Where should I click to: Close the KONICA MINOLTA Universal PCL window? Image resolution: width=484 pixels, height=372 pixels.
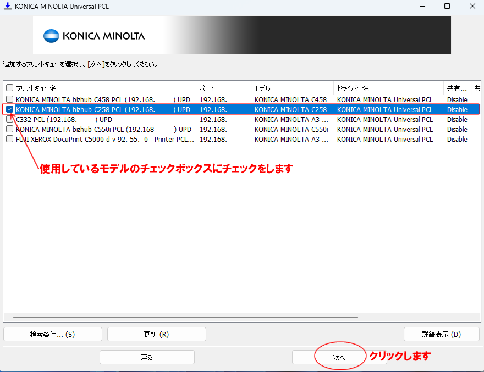[472, 6]
